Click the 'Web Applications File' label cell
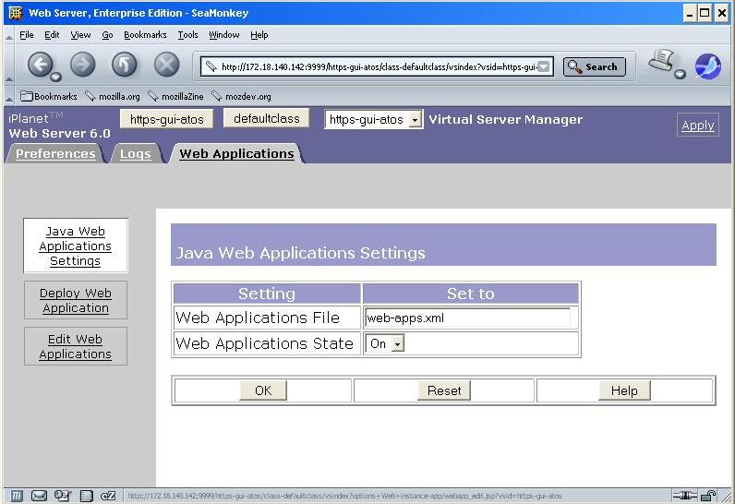735x504 pixels. tap(267, 318)
